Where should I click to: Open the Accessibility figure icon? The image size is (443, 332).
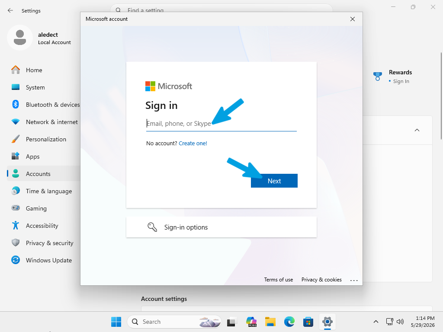point(16,226)
